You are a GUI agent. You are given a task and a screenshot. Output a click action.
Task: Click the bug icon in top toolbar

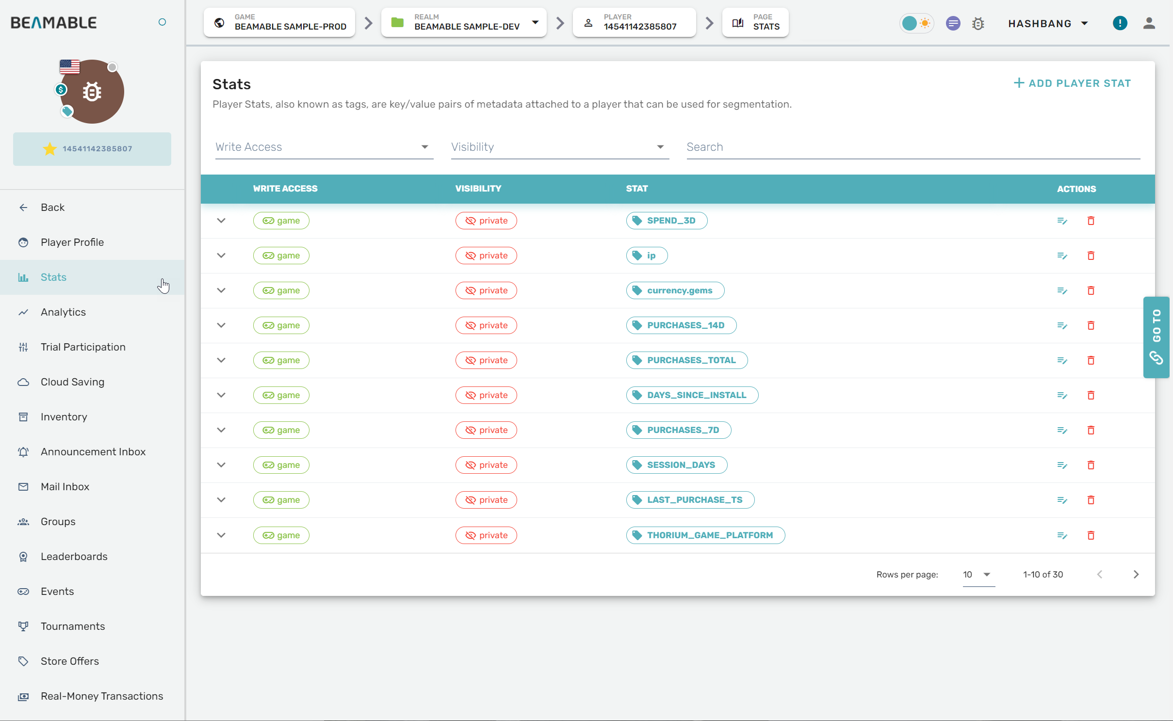point(978,23)
